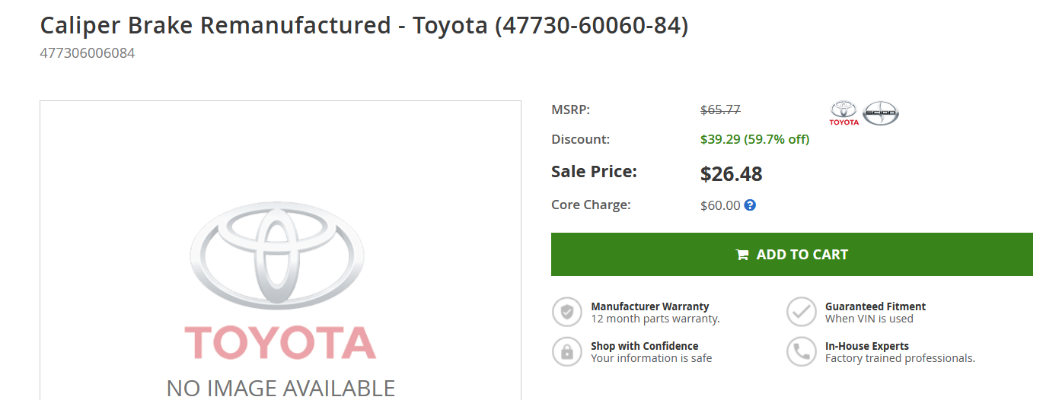Click the Core Charge help question icon
1062x400 pixels.
(750, 205)
